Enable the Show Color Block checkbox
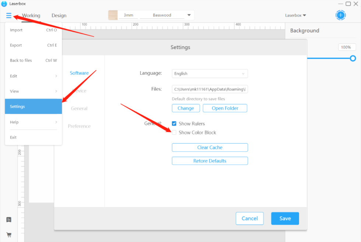 (174, 132)
